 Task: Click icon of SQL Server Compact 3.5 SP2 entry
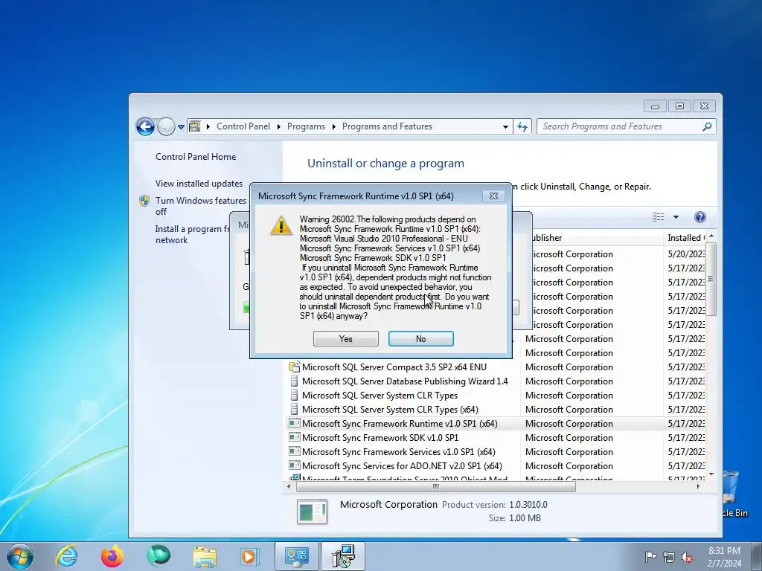pos(294,367)
